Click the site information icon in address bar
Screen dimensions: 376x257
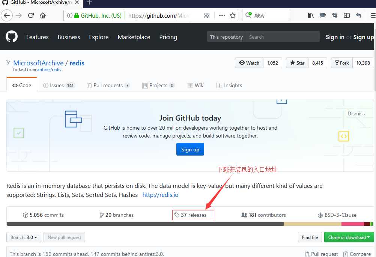[x=69, y=16]
